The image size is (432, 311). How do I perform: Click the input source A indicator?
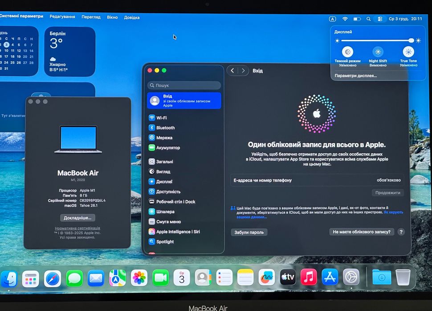tap(333, 19)
